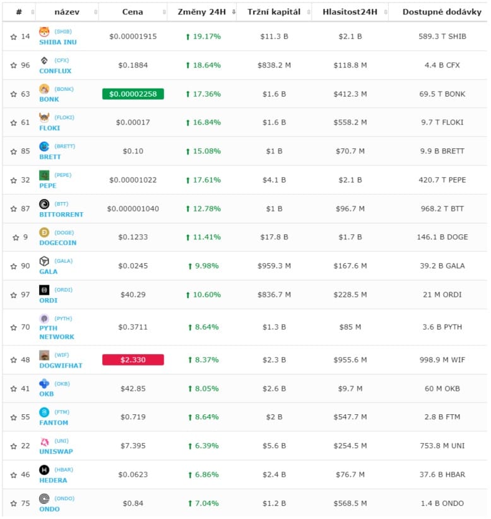The image size is (491, 519).
Task: Click the green Bonk price $0.00002258
Action: point(133,94)
